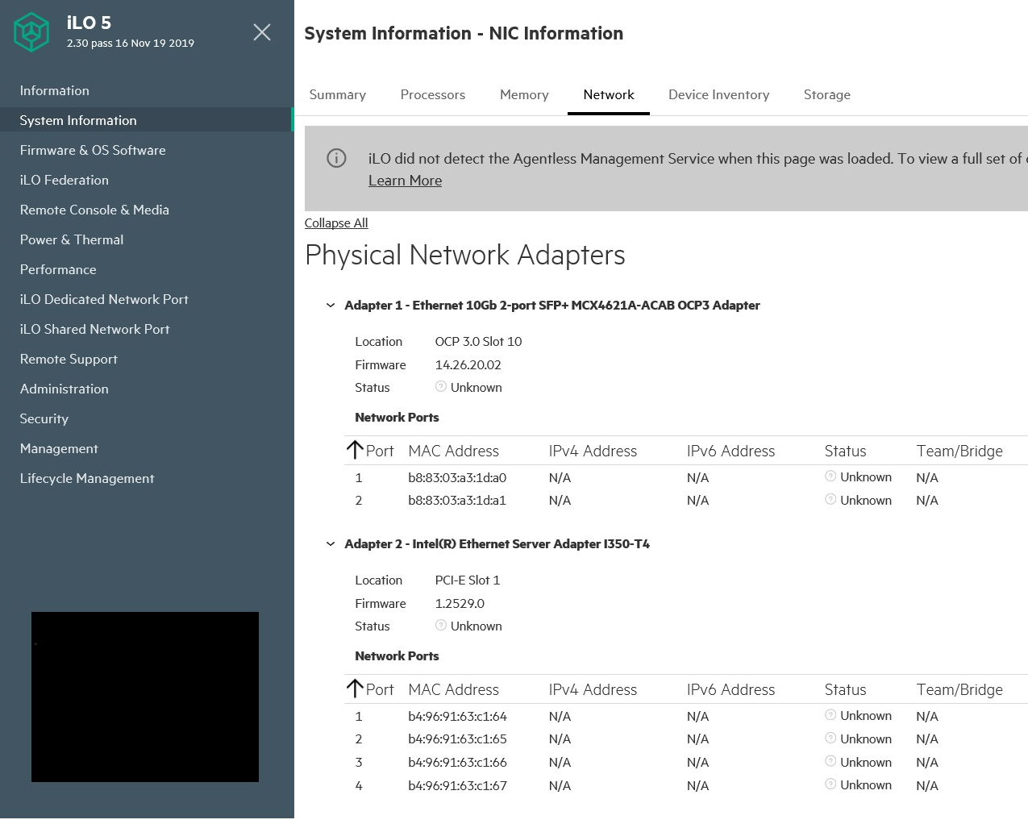Click the MAC Address column header of Adapter 1
Screen dimensions: 1028x828
point(453,450)
